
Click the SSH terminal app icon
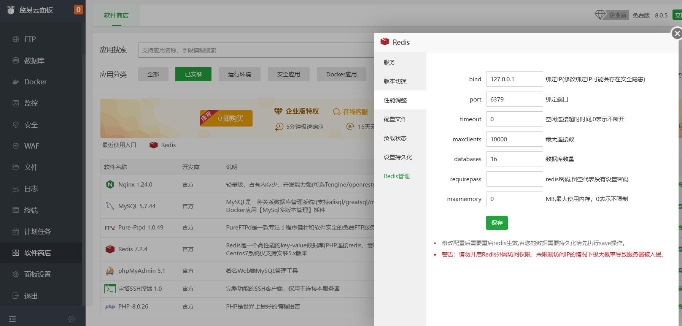pos(110,289)
